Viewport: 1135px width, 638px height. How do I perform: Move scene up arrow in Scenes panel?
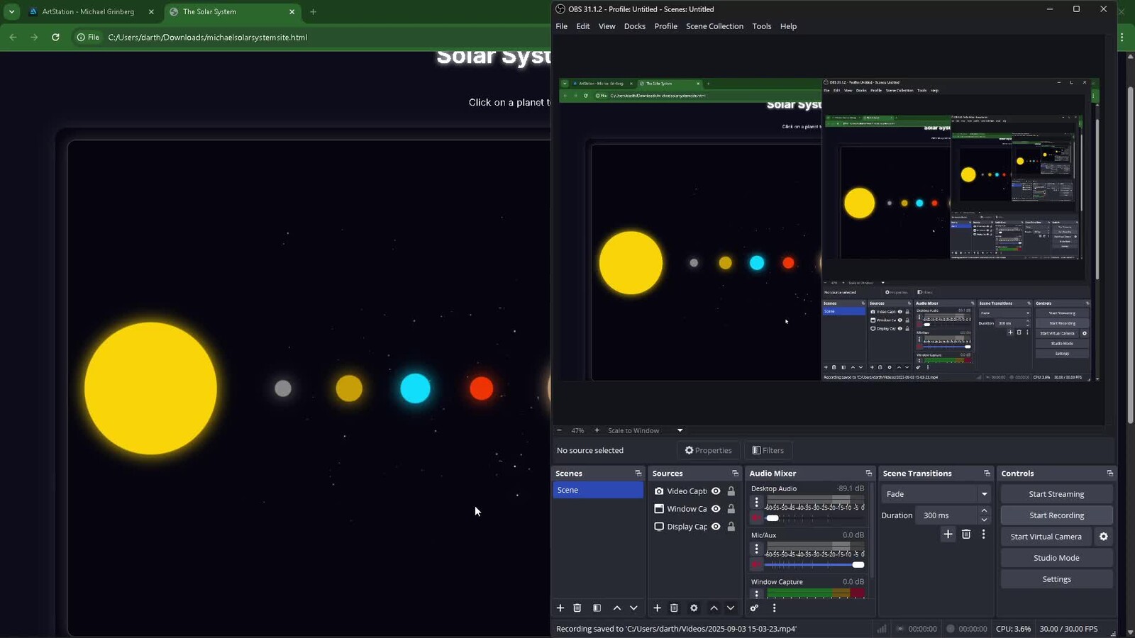pyautogui.click(x=617, y=608)
